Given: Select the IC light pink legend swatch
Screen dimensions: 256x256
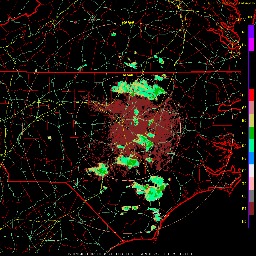Looking at the screenshot, I should pos(251,183).
